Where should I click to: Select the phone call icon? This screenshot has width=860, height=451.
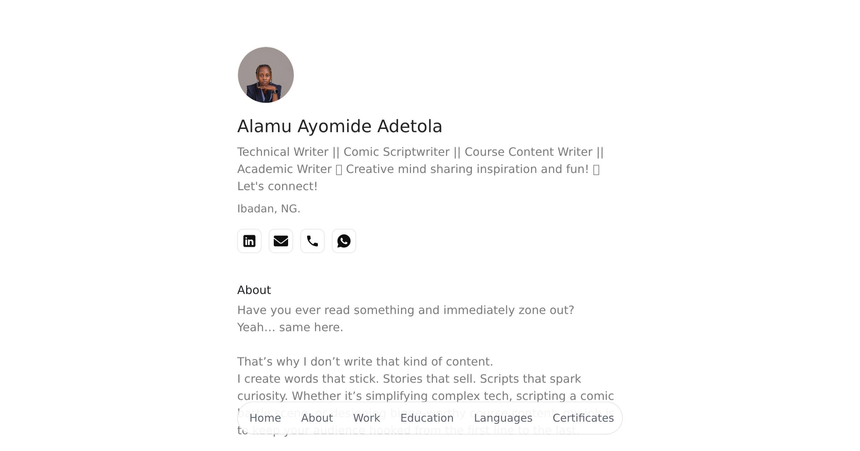312,241
